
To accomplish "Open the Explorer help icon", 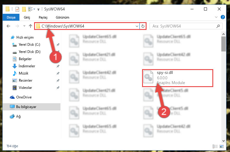I will point(223,17).
